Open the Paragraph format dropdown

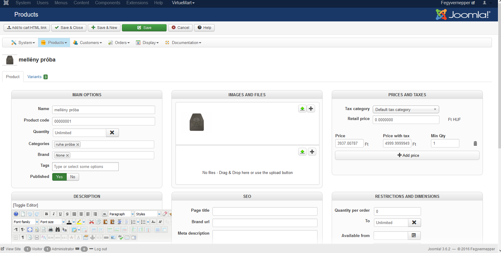[x=122, y=214]
